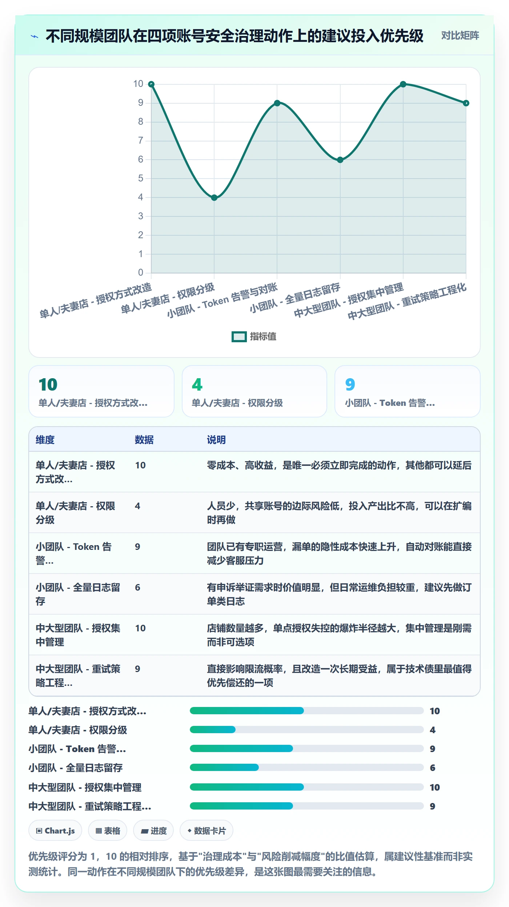Click the progress bar for 单人/夫妻店 - 权限分级
The height and width of the screenshot is (907, 509).
(x=307, y=730)
